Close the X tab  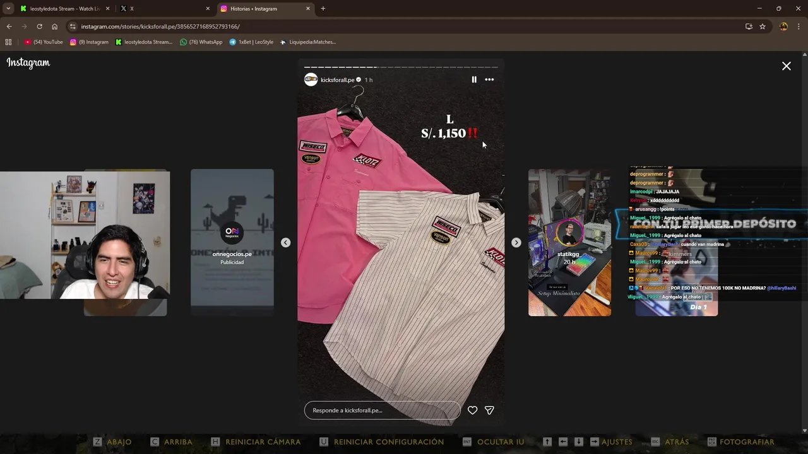[x=208, y=9]
